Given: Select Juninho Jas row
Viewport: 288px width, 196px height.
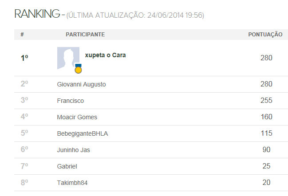Looking at the screenshot, I should [151, 150].
